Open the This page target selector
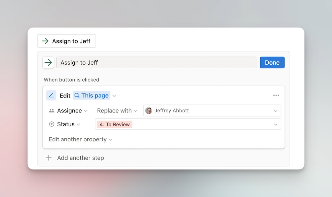Screen dimensions: 332x197 pyautogui.click(x=92, y=96)
